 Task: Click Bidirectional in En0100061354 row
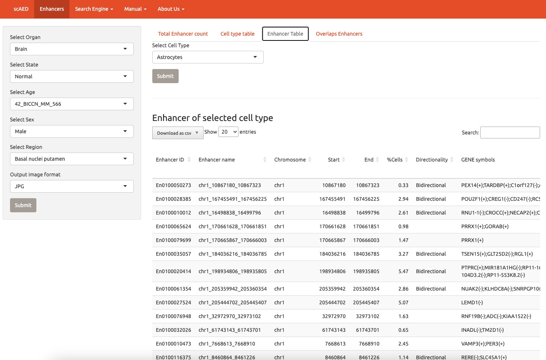click(431, 289)
